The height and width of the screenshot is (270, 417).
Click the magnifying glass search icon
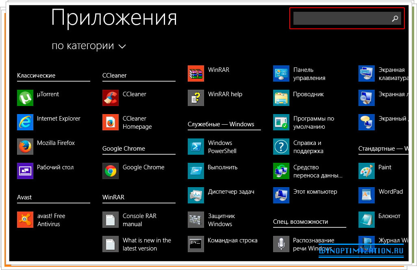coord(395,18)
